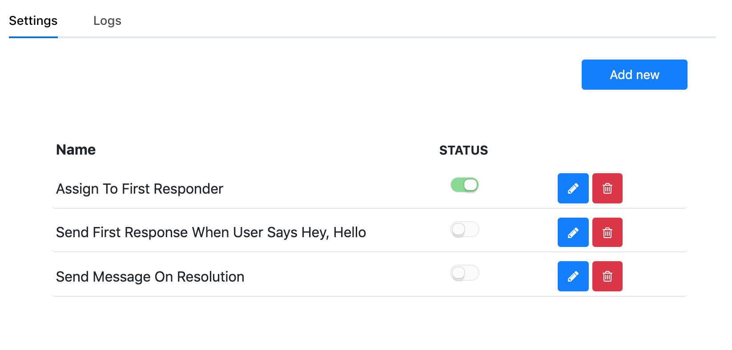Click the Send Message On Resolution name text
732x350 pixels.
point(150,277)
